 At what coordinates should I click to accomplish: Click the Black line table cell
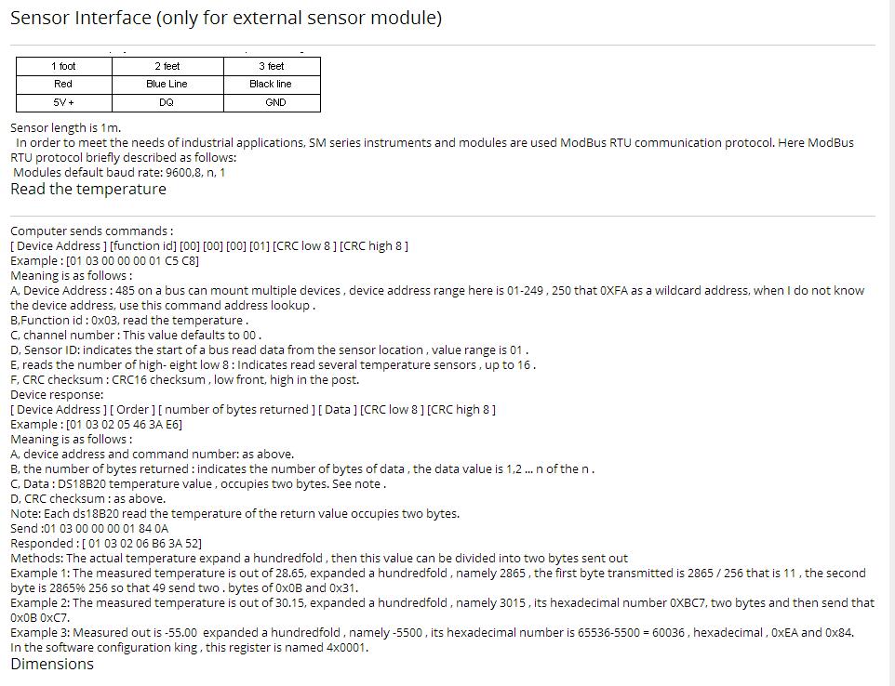click(x=273, y=85)
